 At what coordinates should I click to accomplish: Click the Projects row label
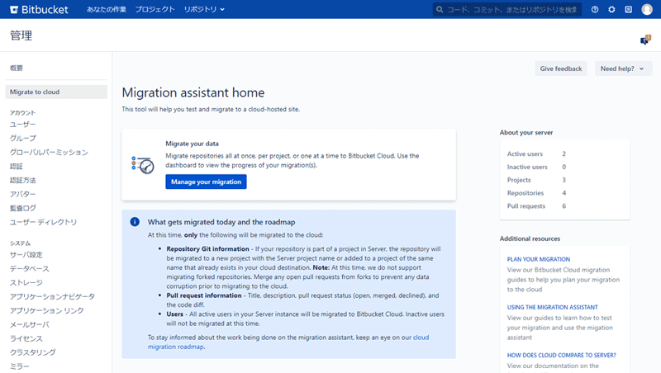click(x=519, y=180)
